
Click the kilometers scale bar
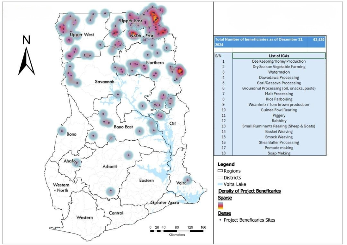pyautogui.click(x=177, y=231)
